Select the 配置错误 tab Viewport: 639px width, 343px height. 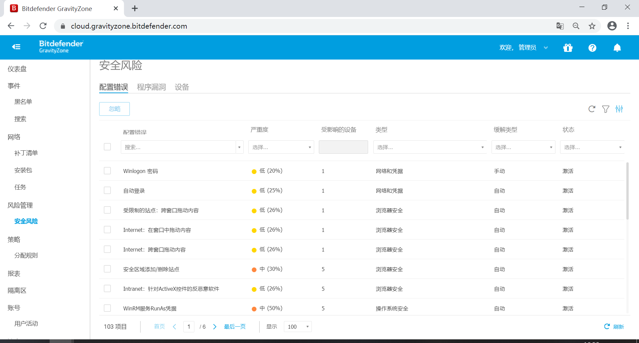[x=114, y=87]
